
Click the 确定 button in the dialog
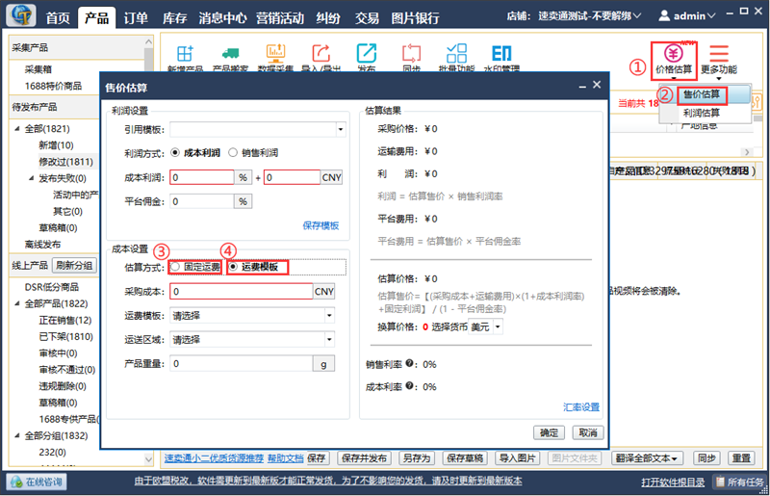click(549, 432)
